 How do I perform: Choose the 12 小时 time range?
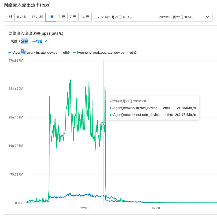coord(37,17)
